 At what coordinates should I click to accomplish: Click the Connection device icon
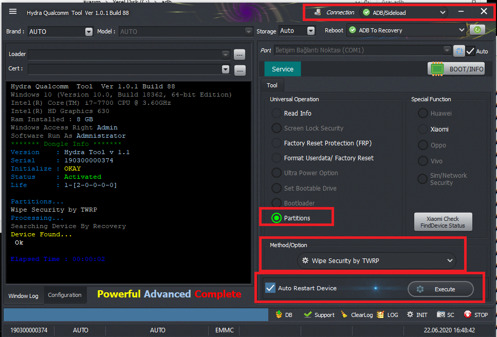pos(317,12)
